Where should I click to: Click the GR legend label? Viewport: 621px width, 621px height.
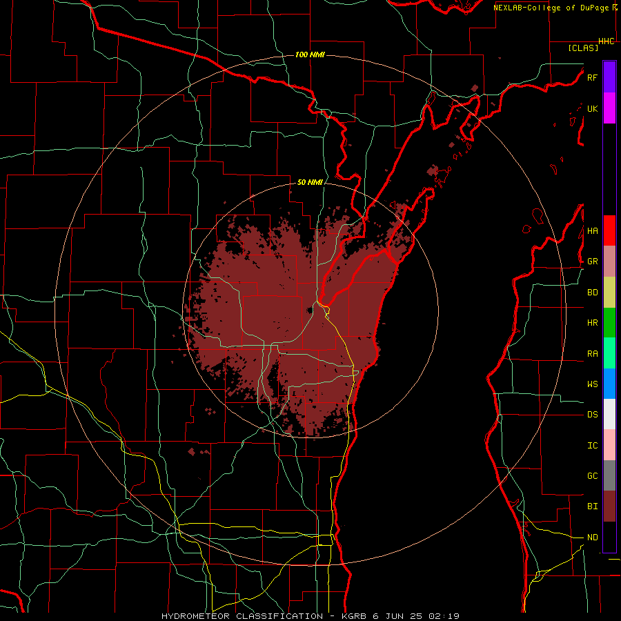point(592,262)
